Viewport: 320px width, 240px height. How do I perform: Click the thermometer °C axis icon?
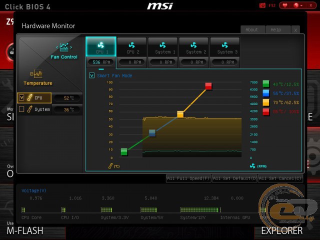(x=110, y=166)
